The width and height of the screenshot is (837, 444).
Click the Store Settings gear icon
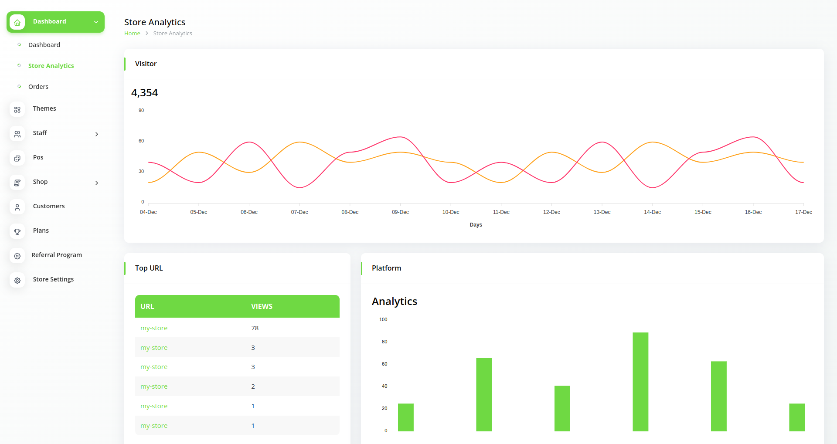[17, 281]
